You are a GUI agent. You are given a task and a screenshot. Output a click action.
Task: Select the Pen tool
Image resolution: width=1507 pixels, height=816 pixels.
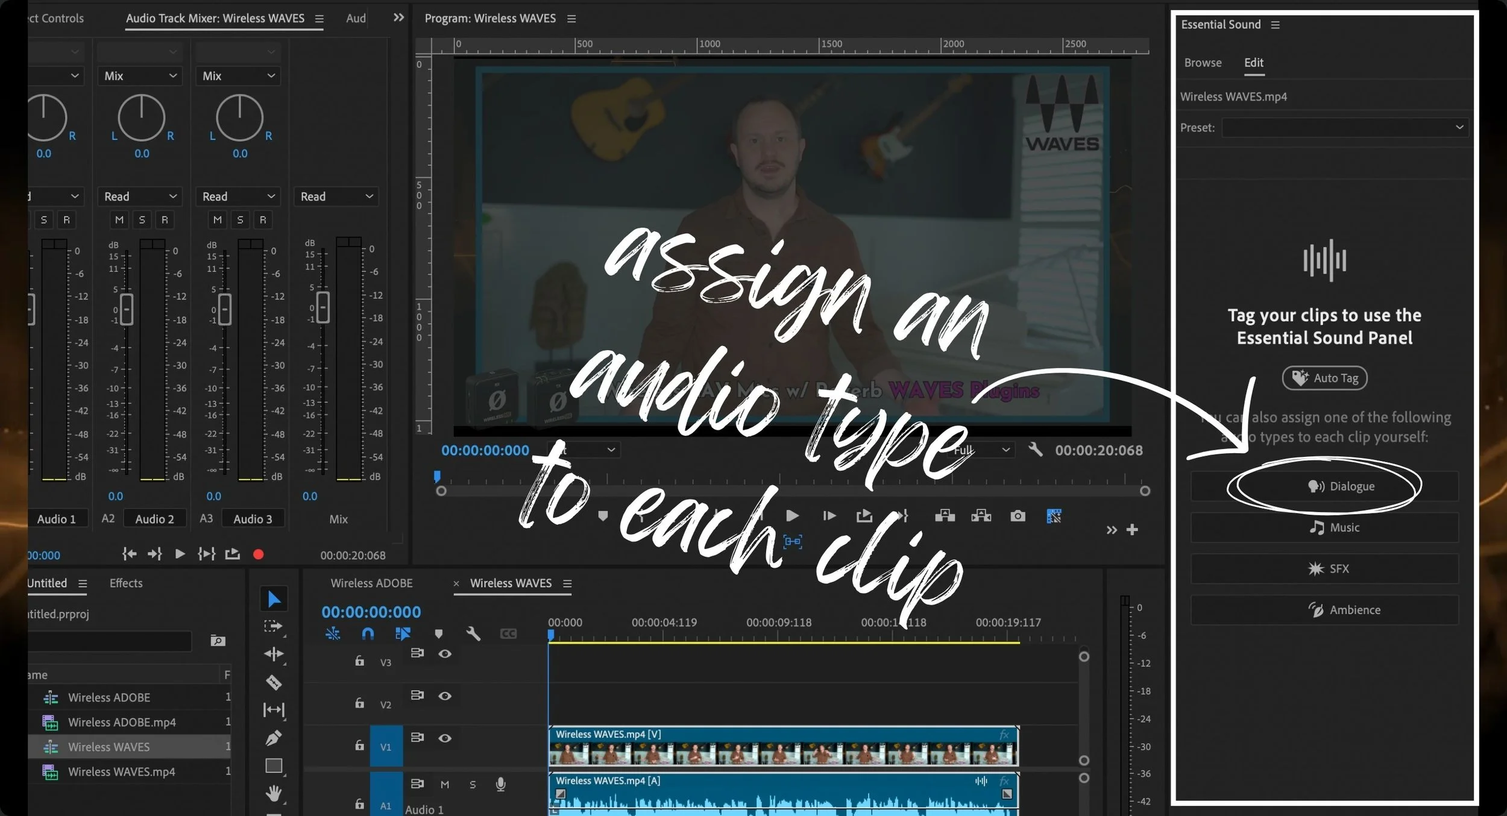[274, 738]
